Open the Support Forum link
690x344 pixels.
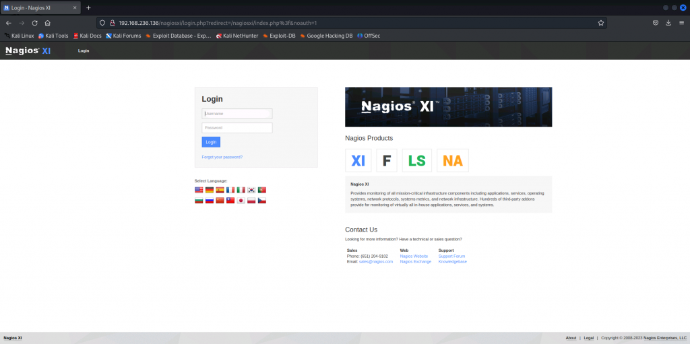451,256
